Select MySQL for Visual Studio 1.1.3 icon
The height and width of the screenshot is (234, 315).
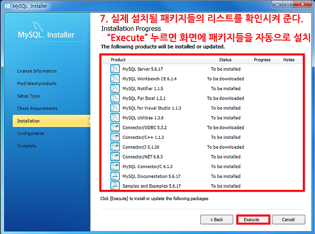pyautogui.click(x=115, y=108)
